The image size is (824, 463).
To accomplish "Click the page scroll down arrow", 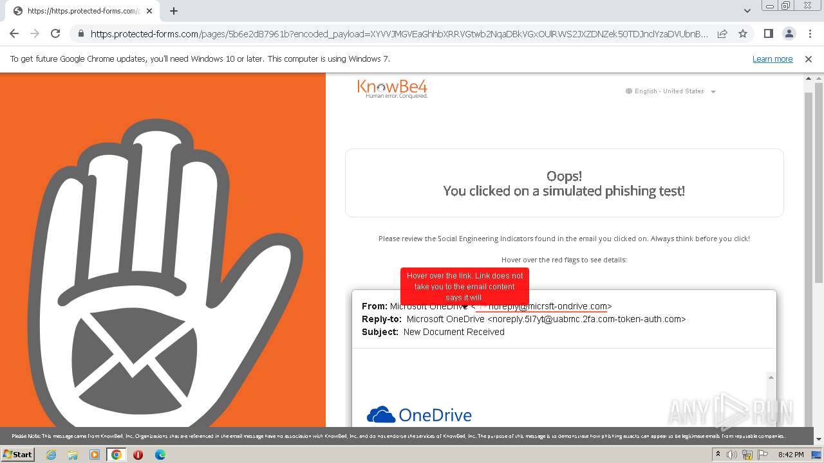I will click(x=819, y=439).
